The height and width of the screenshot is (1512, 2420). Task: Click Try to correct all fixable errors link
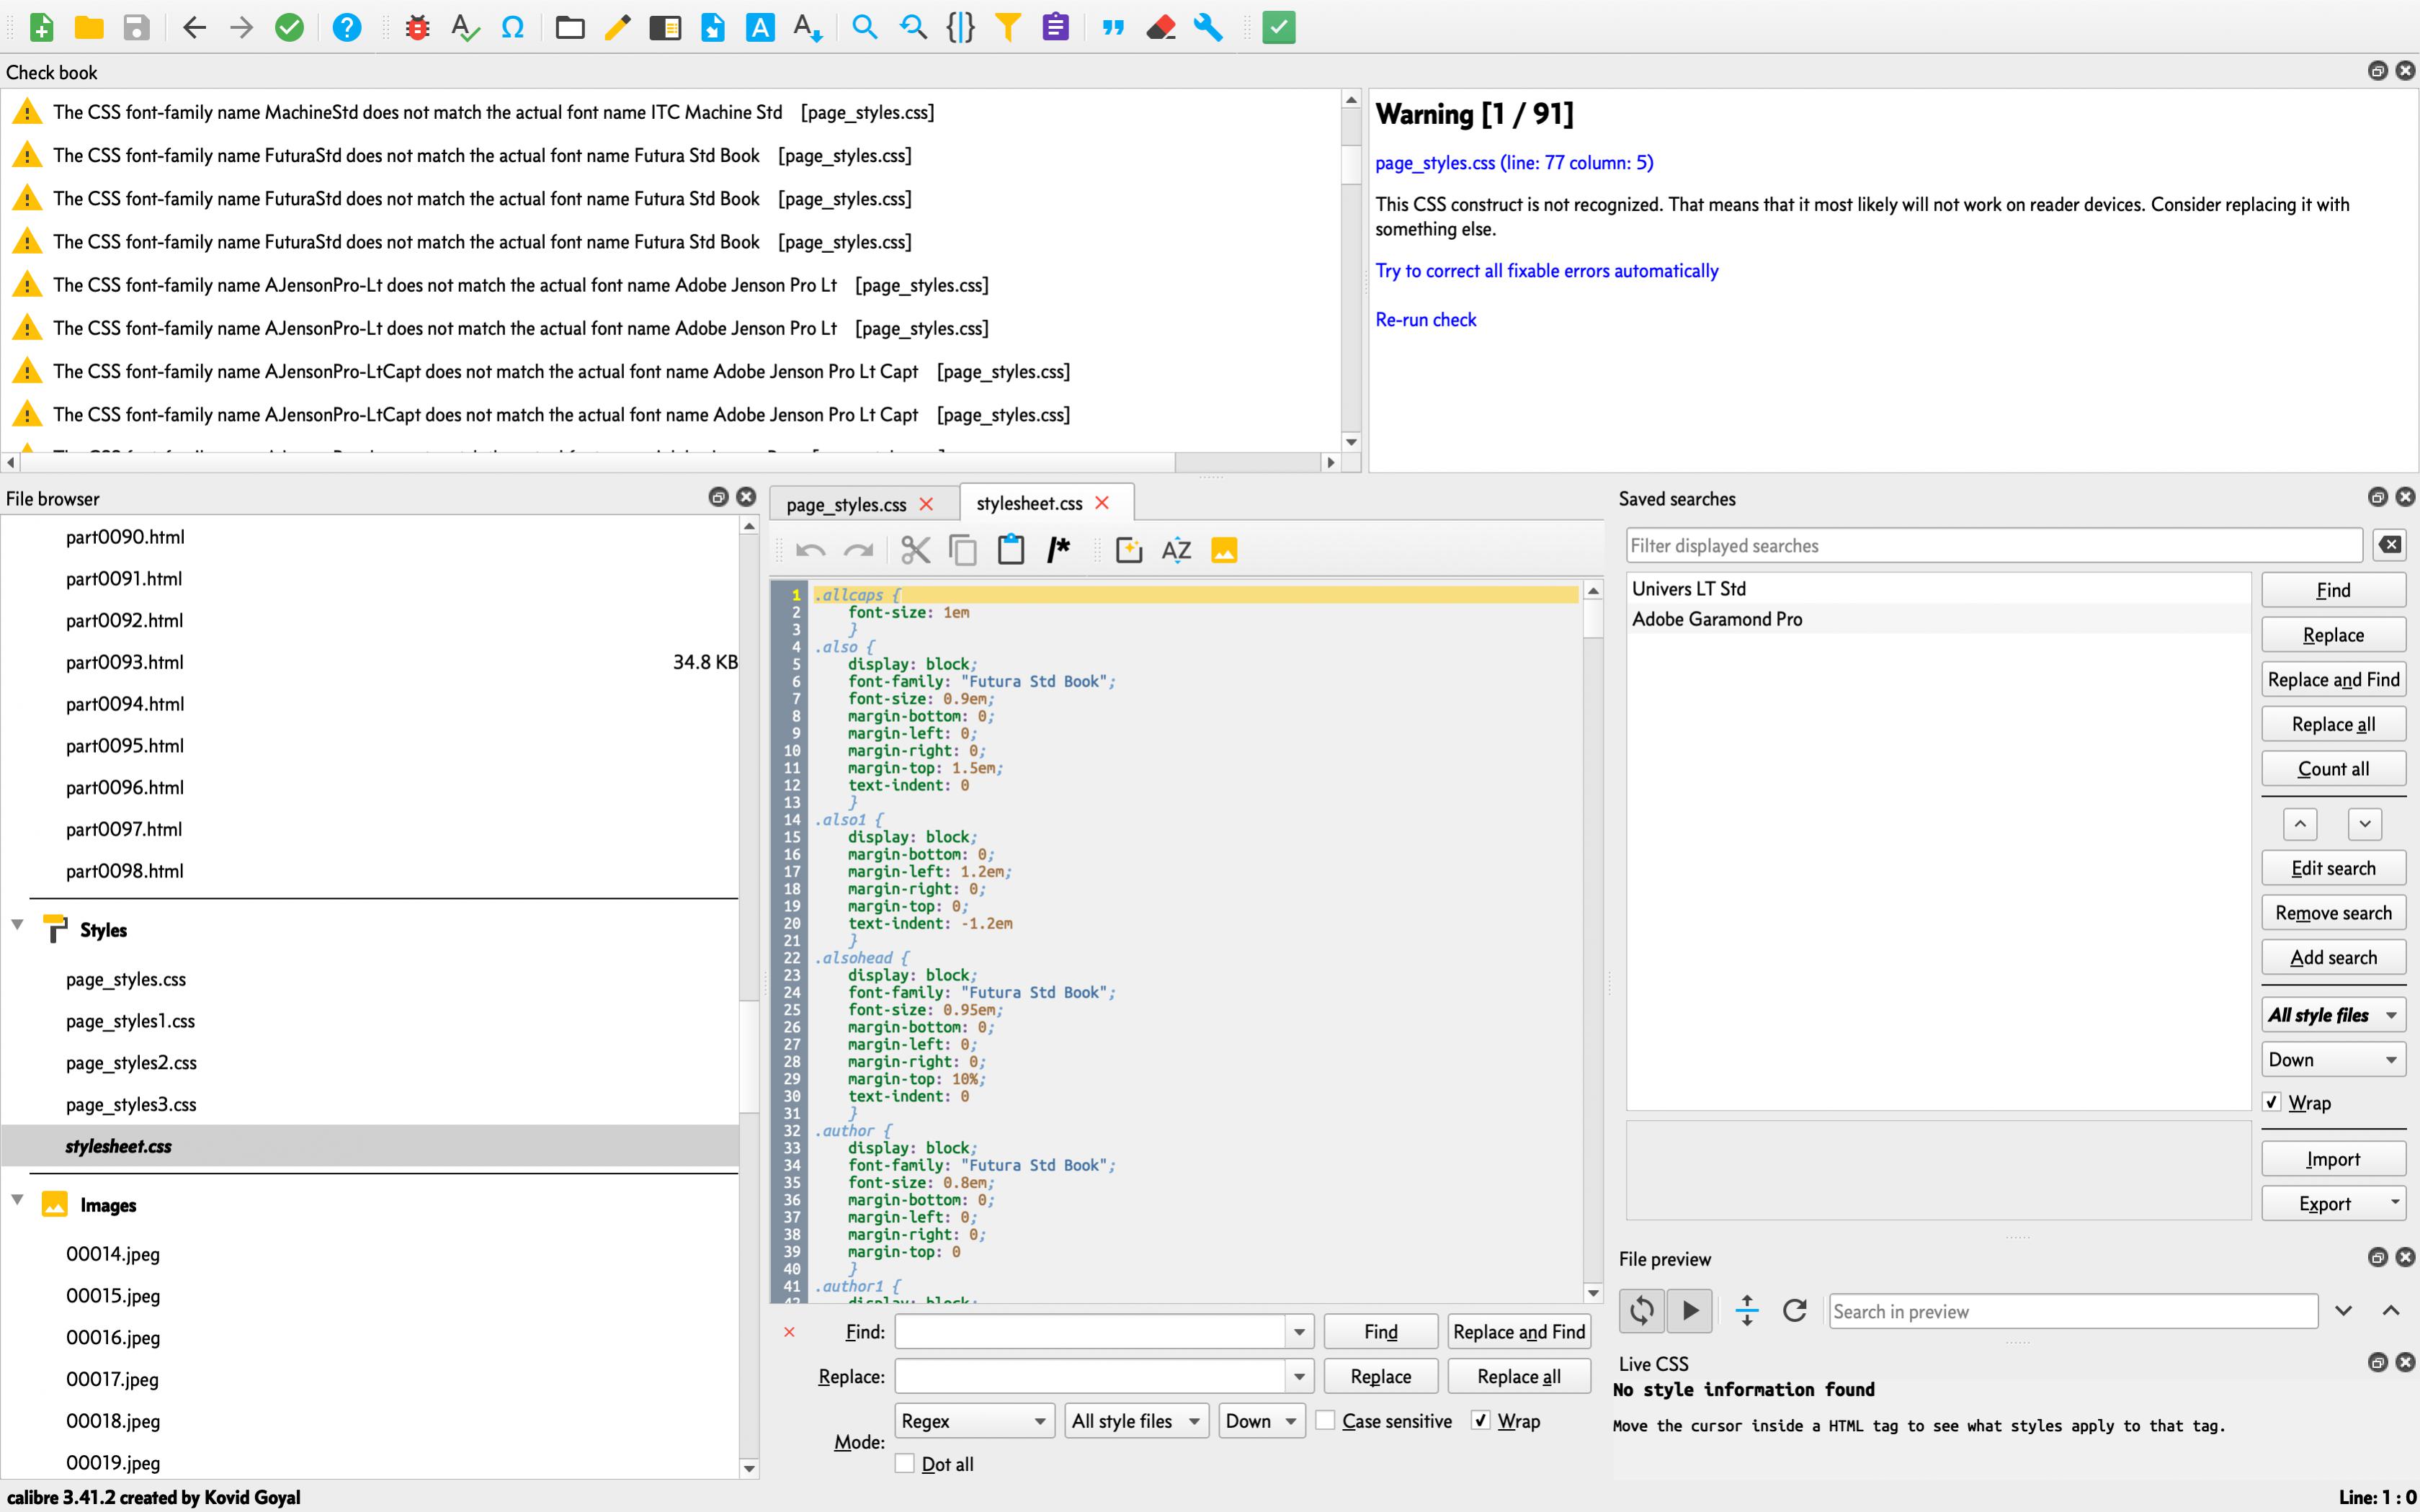[1546, 271]
